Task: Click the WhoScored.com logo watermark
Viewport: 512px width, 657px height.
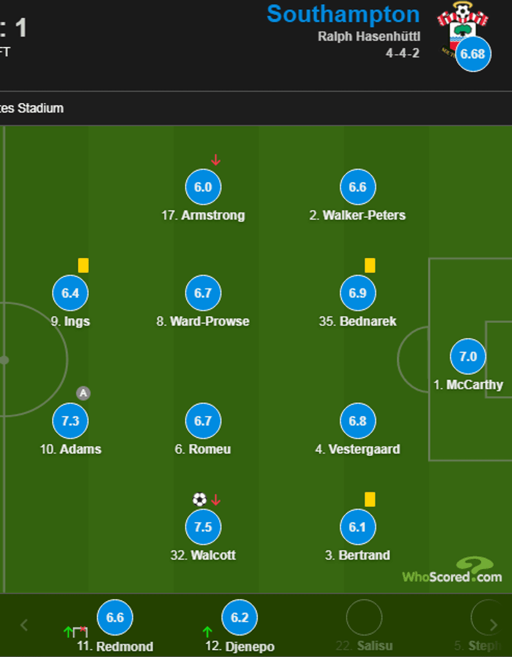Action: (x=452, y=571)
